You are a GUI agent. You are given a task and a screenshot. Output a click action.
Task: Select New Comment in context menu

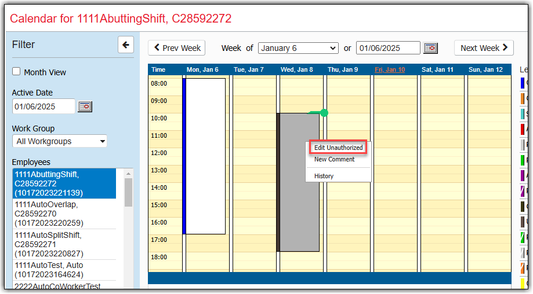click(334, 160)
